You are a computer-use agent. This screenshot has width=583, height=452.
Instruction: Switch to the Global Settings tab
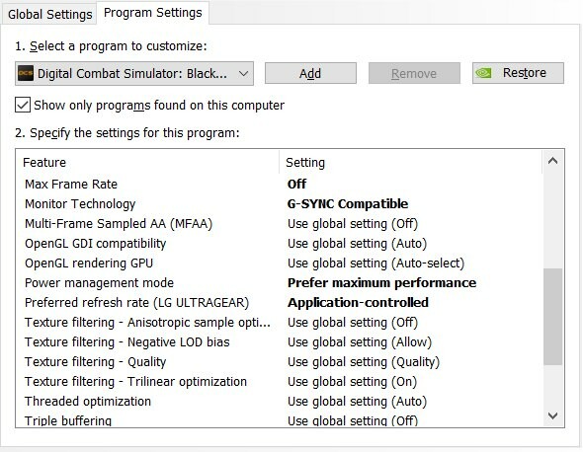(x=49, y=15)
